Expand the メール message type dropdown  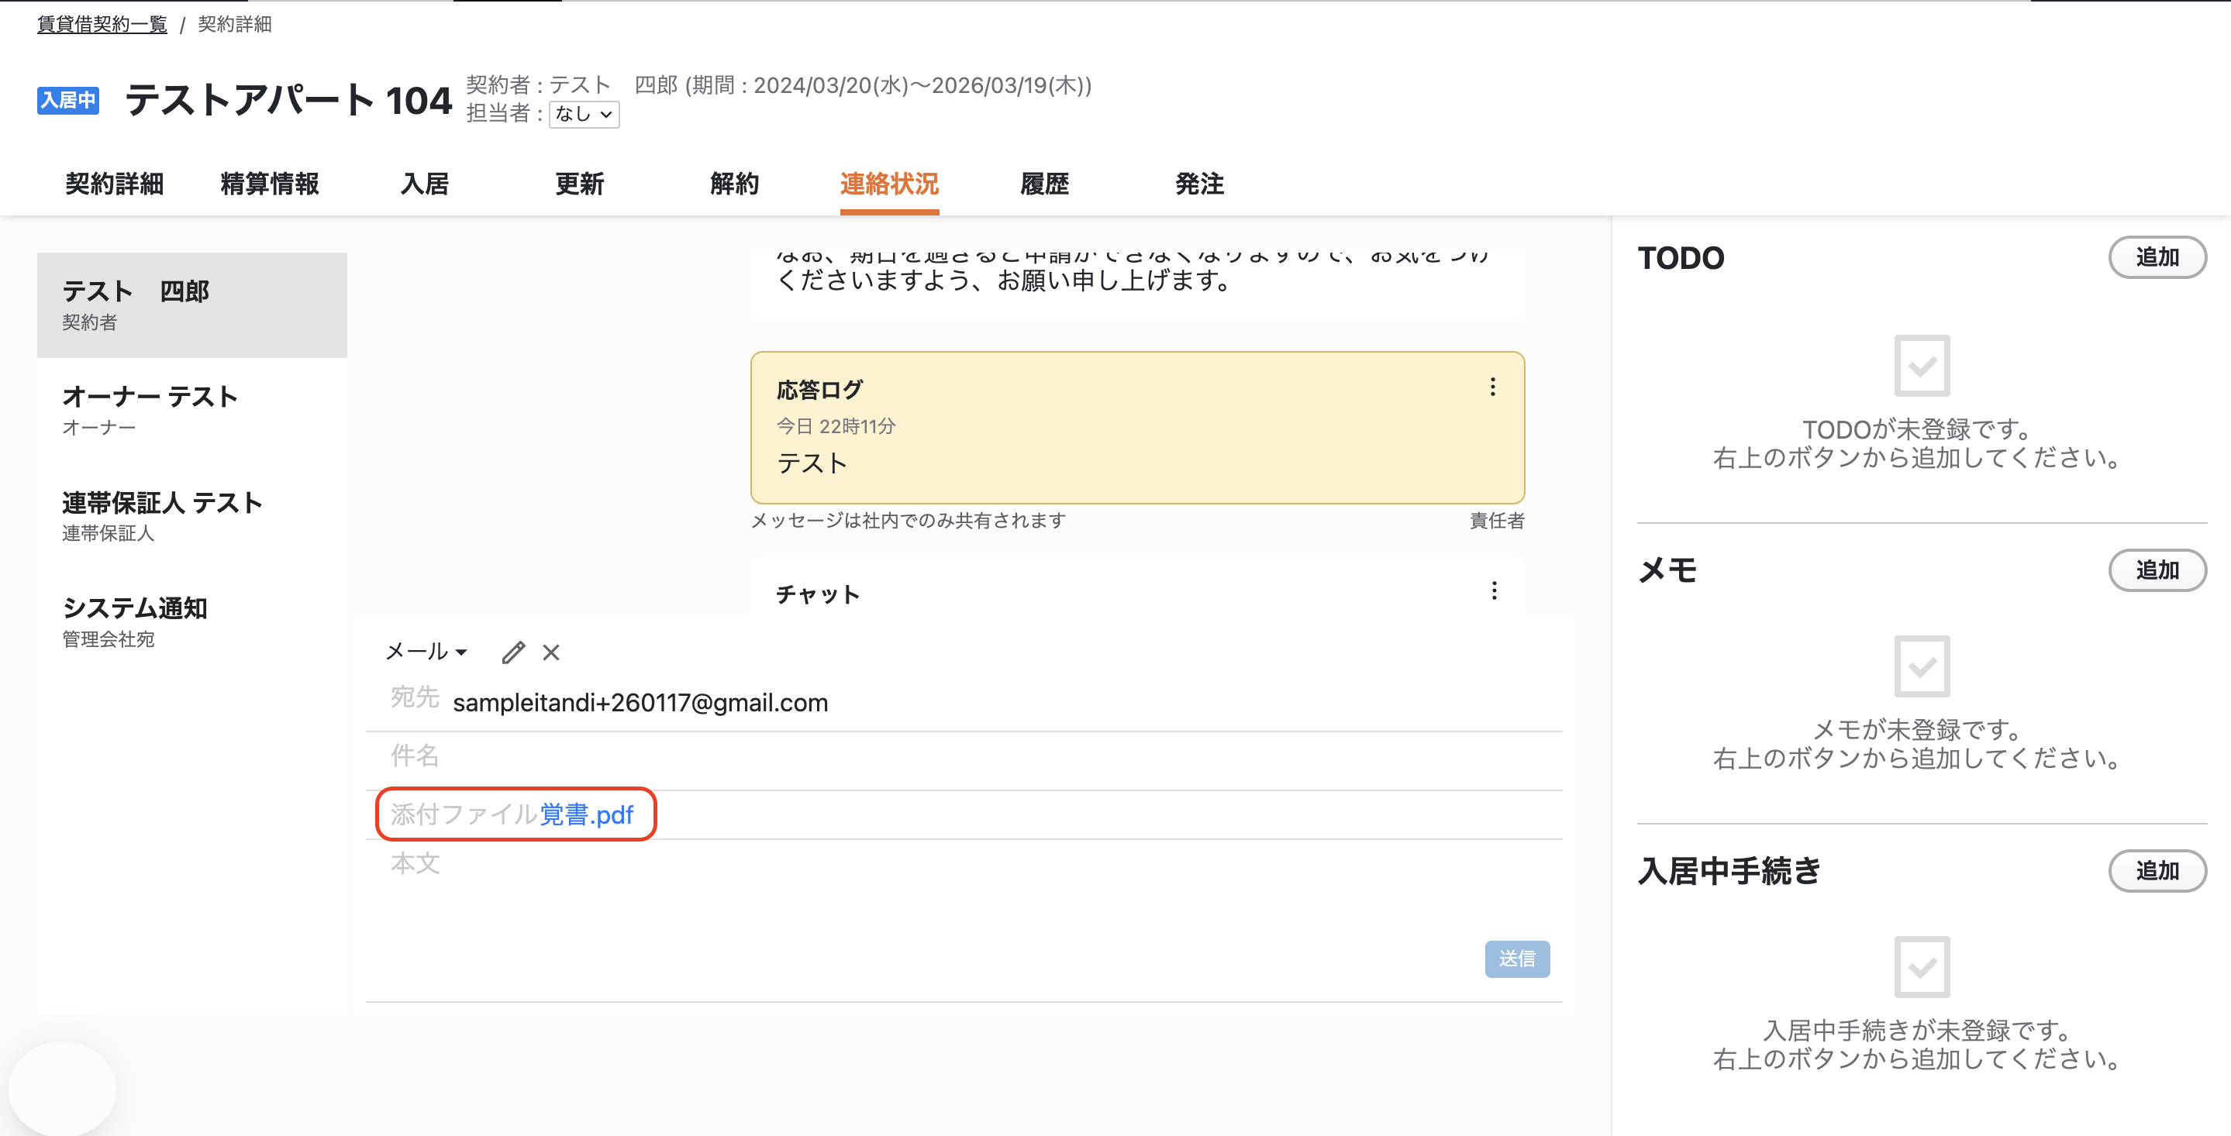point(426,651)
